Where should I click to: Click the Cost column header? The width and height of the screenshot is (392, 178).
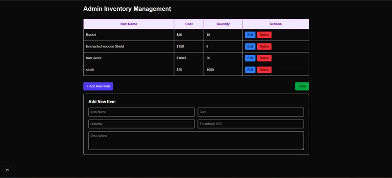coord(189,24)
